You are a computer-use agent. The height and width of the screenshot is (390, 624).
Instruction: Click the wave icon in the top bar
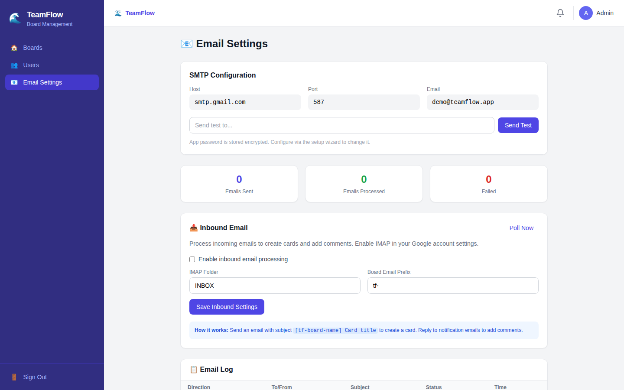click(x=117, y=13)
